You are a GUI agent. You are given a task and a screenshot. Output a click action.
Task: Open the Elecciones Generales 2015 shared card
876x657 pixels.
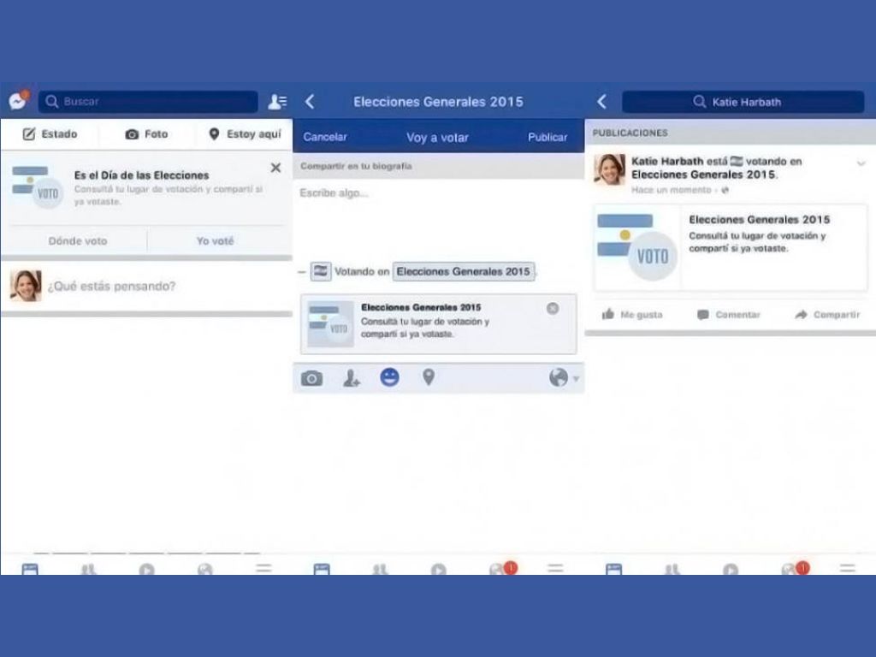tap(731, 247)
